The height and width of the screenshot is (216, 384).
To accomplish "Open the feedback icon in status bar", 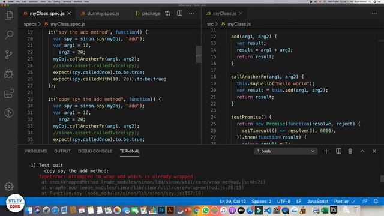I will click(365, 201).
